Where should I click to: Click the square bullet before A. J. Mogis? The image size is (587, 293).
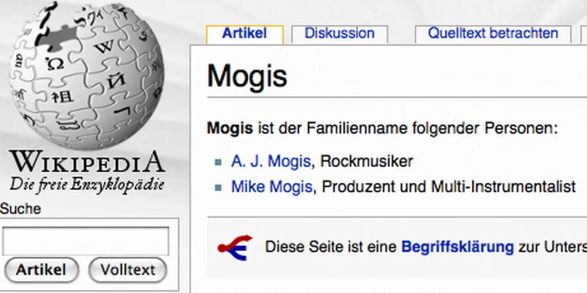pos(218,162)
